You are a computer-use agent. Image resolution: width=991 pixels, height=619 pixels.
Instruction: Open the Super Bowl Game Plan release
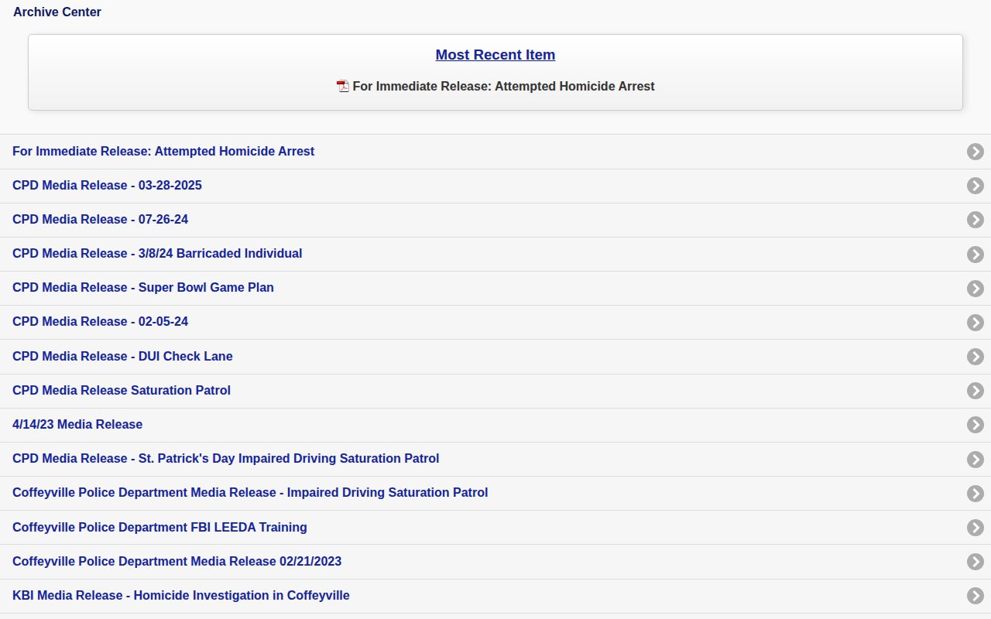pos(495,288)
